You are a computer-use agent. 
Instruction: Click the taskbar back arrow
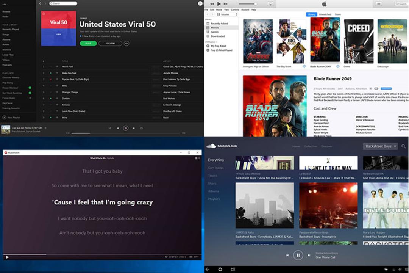[208, 269]
